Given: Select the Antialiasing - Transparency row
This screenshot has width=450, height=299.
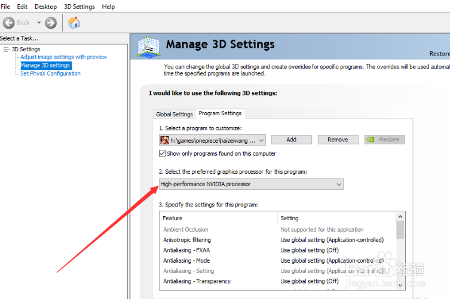Looking at the screenshot, I should click(278, 281).
